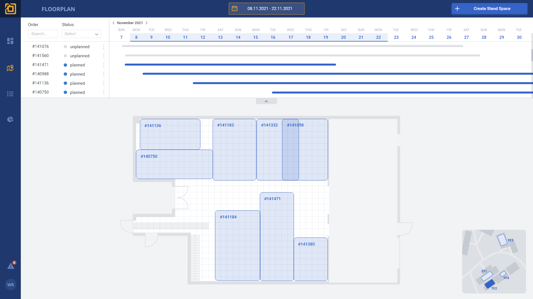Select the TF3 hall on the minimap

tap(502, 240)
